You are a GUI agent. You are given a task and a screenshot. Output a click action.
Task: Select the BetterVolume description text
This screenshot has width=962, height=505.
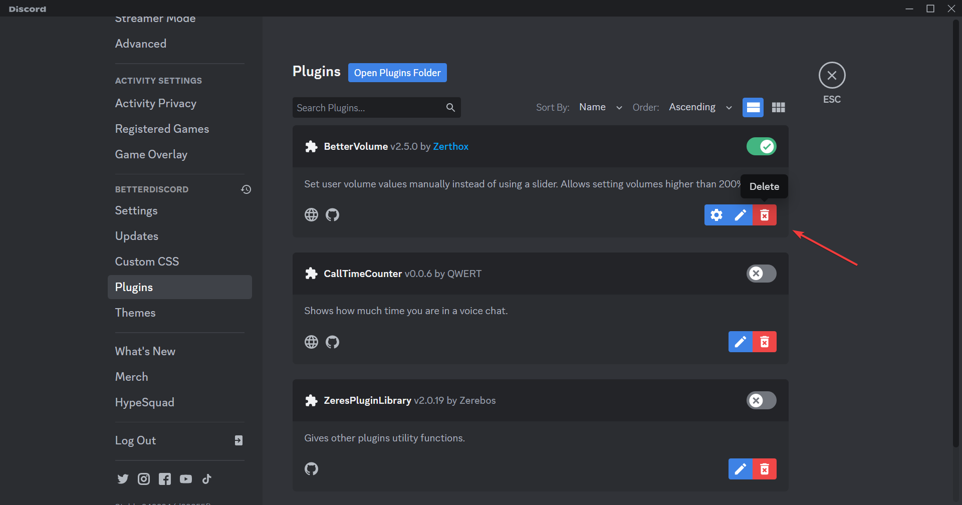coord(523,184)
